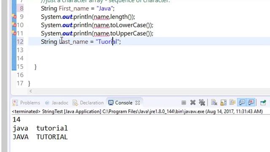Click the closing brace on line 15
Viewport: 270px width, 152px height.
[35, 67]
